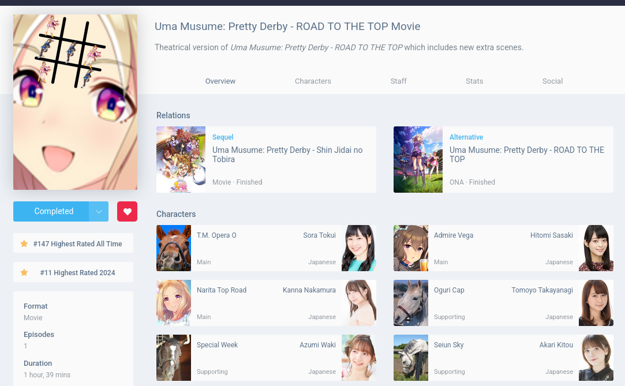Click Akari Kitou's photo
The height and width of the screenshot is (386, 625).
pyautogui.click(x=596, y=358)
